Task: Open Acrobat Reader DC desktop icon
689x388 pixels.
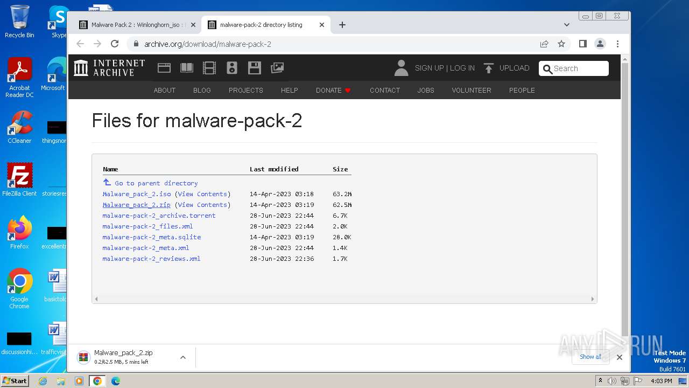Action: tap(19, 78)
